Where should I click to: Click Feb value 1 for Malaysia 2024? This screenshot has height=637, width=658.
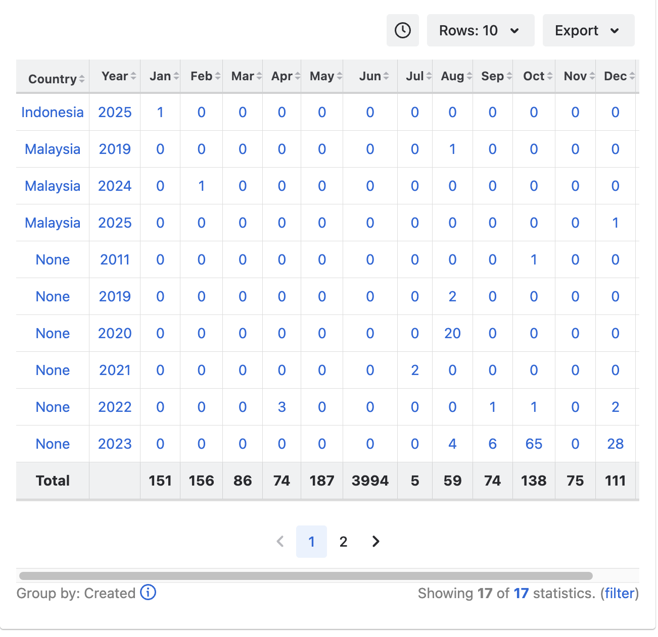pos(201,186)
